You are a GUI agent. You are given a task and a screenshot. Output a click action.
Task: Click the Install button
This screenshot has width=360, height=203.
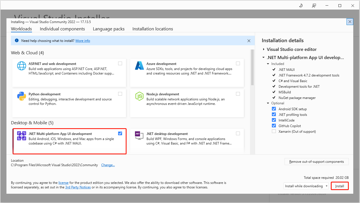click(340, 186)
